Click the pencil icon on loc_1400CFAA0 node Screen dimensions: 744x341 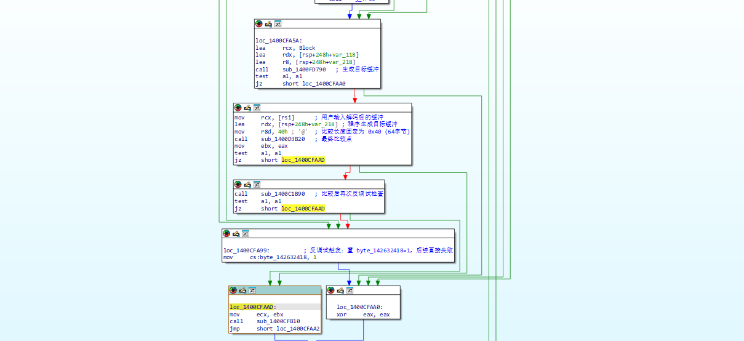pos(340,291)
